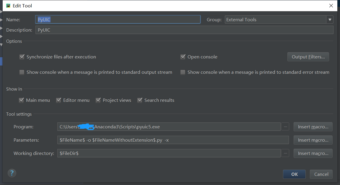This screenshot has height=185, width=340.
Task: Click the Tool settings section label
Action: pyautogui.click(x=19, y=114)
